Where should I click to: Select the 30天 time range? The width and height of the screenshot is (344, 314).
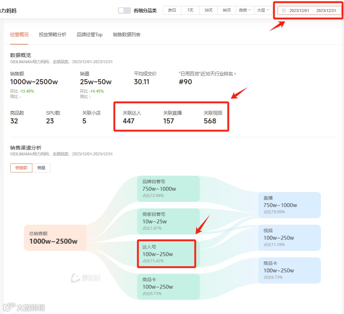(x=209, y=10)
